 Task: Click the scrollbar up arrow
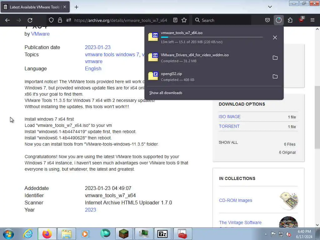tap(317, 29)
